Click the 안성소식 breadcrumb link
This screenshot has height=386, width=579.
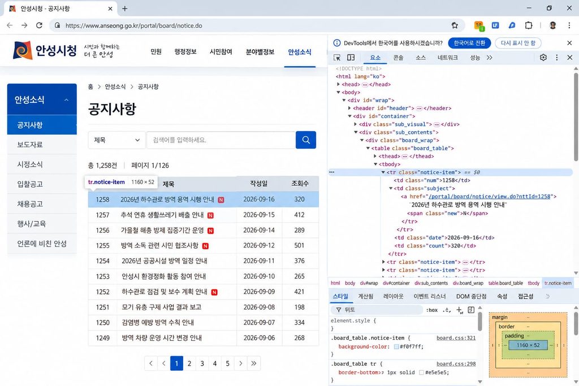pos(115,86)
